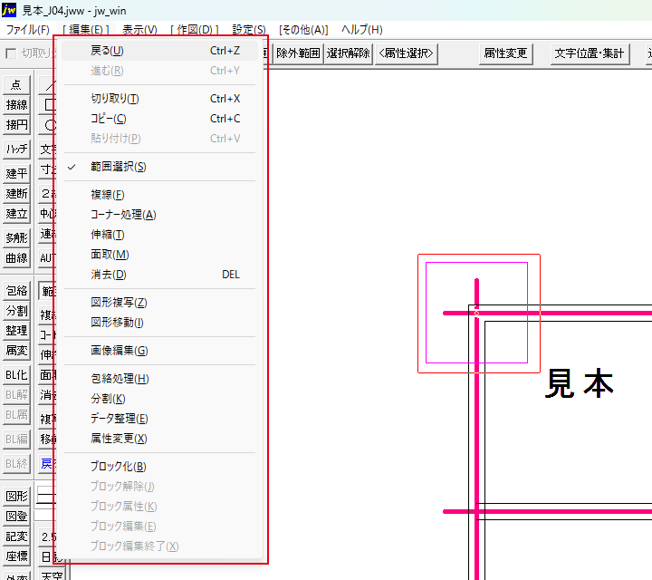This screenshot has width=652, height=580.
Task: Open the その他(A) menu
Action: coord(303,30)
